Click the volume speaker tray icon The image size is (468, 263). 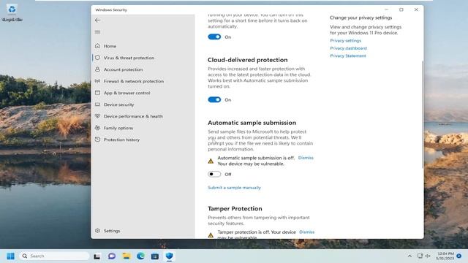[x=428, y=256]
